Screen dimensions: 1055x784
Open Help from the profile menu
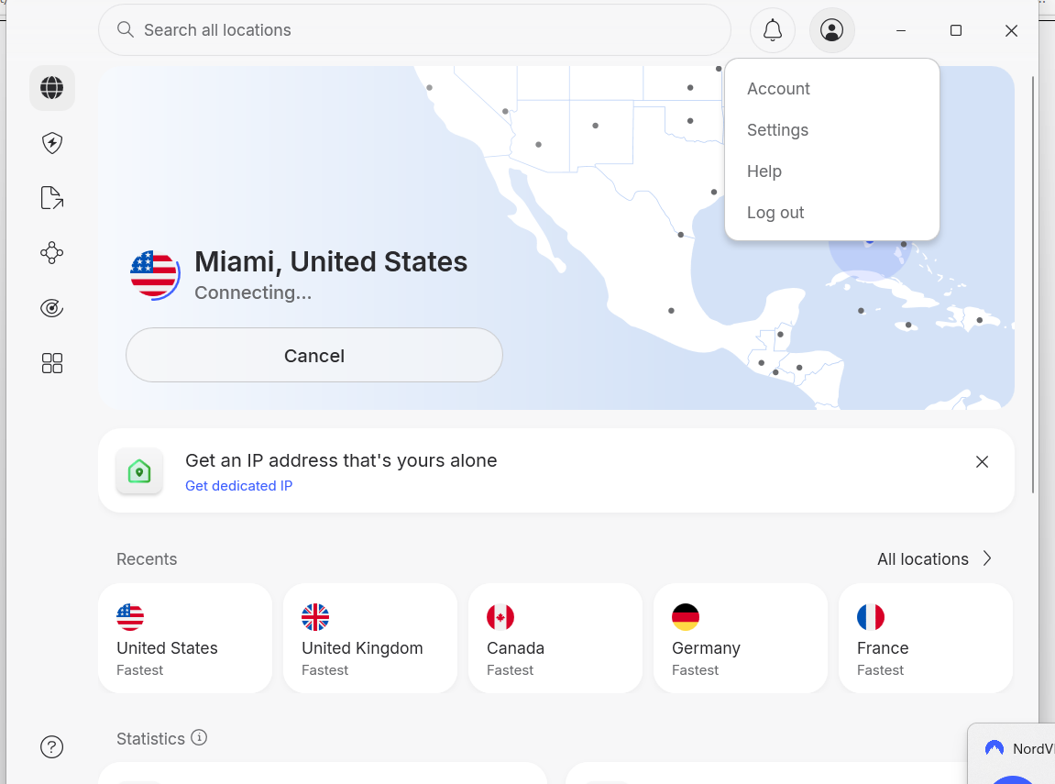pyautogui.click(x=764, y=171)
